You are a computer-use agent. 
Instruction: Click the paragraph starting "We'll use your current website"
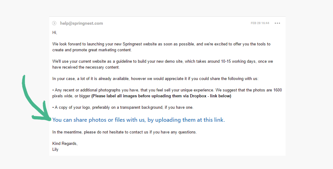162,64
